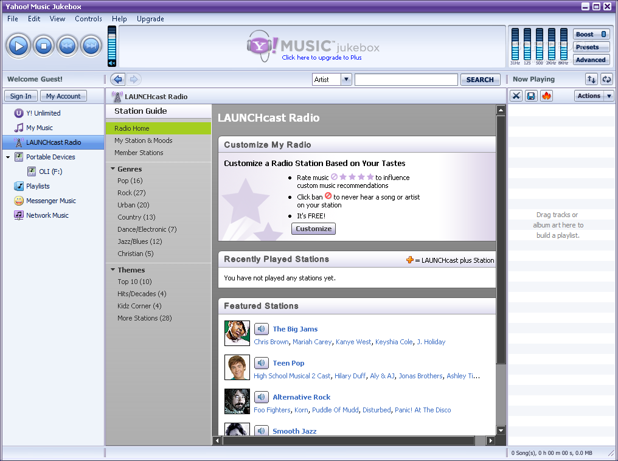The image size is (618, 461).
Task: Burn playlist with the flame icon
Action: (x=546, y=95)
